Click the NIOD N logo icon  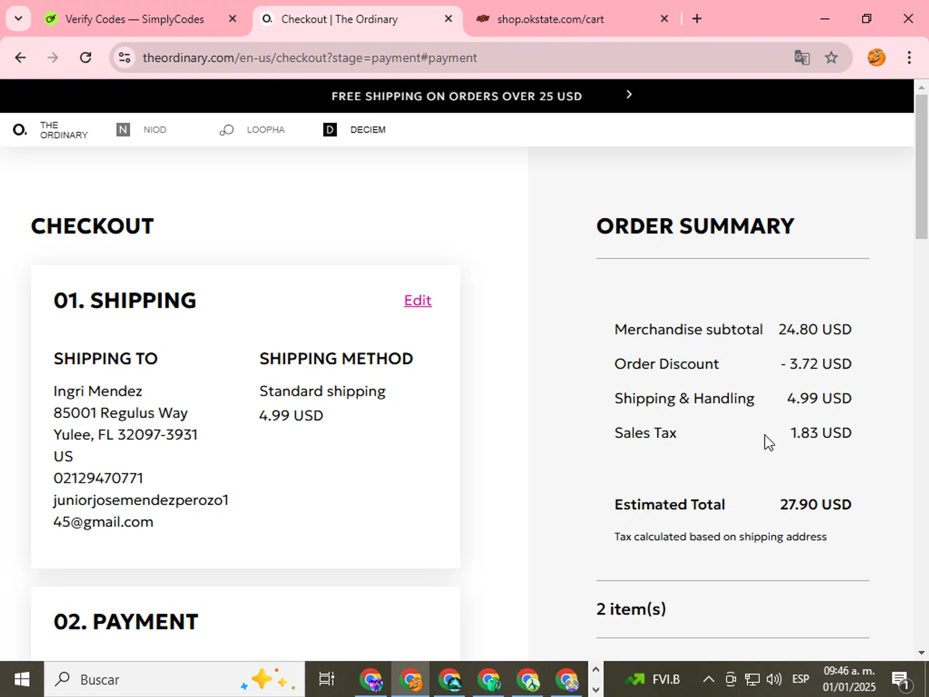(x=123, y=129)
